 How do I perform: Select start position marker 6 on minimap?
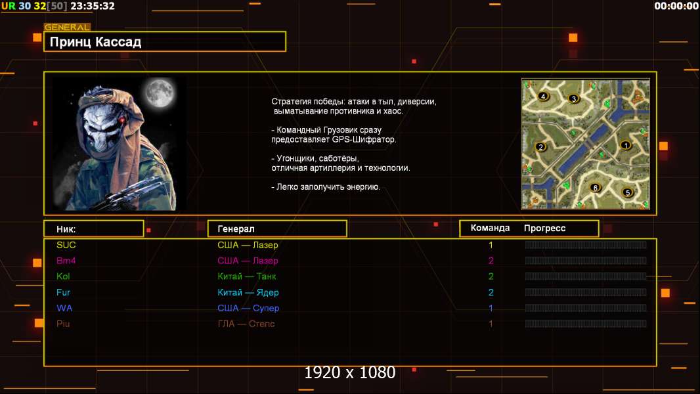595,187
